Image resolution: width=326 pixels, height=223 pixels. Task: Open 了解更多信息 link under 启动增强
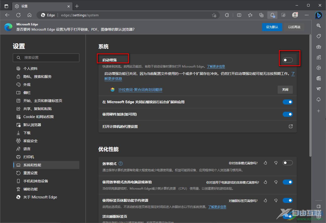[x=216, y=67]
